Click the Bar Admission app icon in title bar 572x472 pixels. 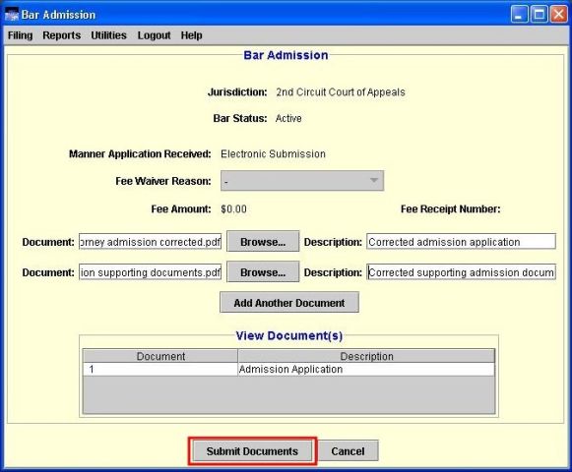tap(12, 14)
